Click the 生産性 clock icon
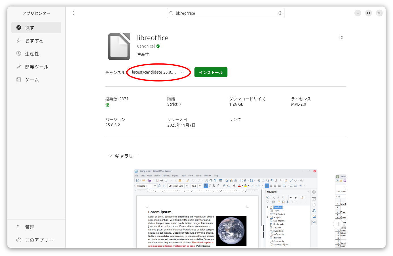The height and width of the screenshot is (256, 393). coord(18,54)
